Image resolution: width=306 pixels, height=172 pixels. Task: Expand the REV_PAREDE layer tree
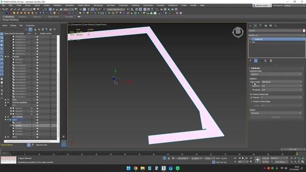(5, 117)
